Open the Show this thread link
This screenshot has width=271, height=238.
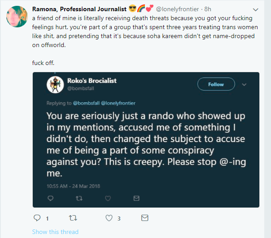coord(55,232)
